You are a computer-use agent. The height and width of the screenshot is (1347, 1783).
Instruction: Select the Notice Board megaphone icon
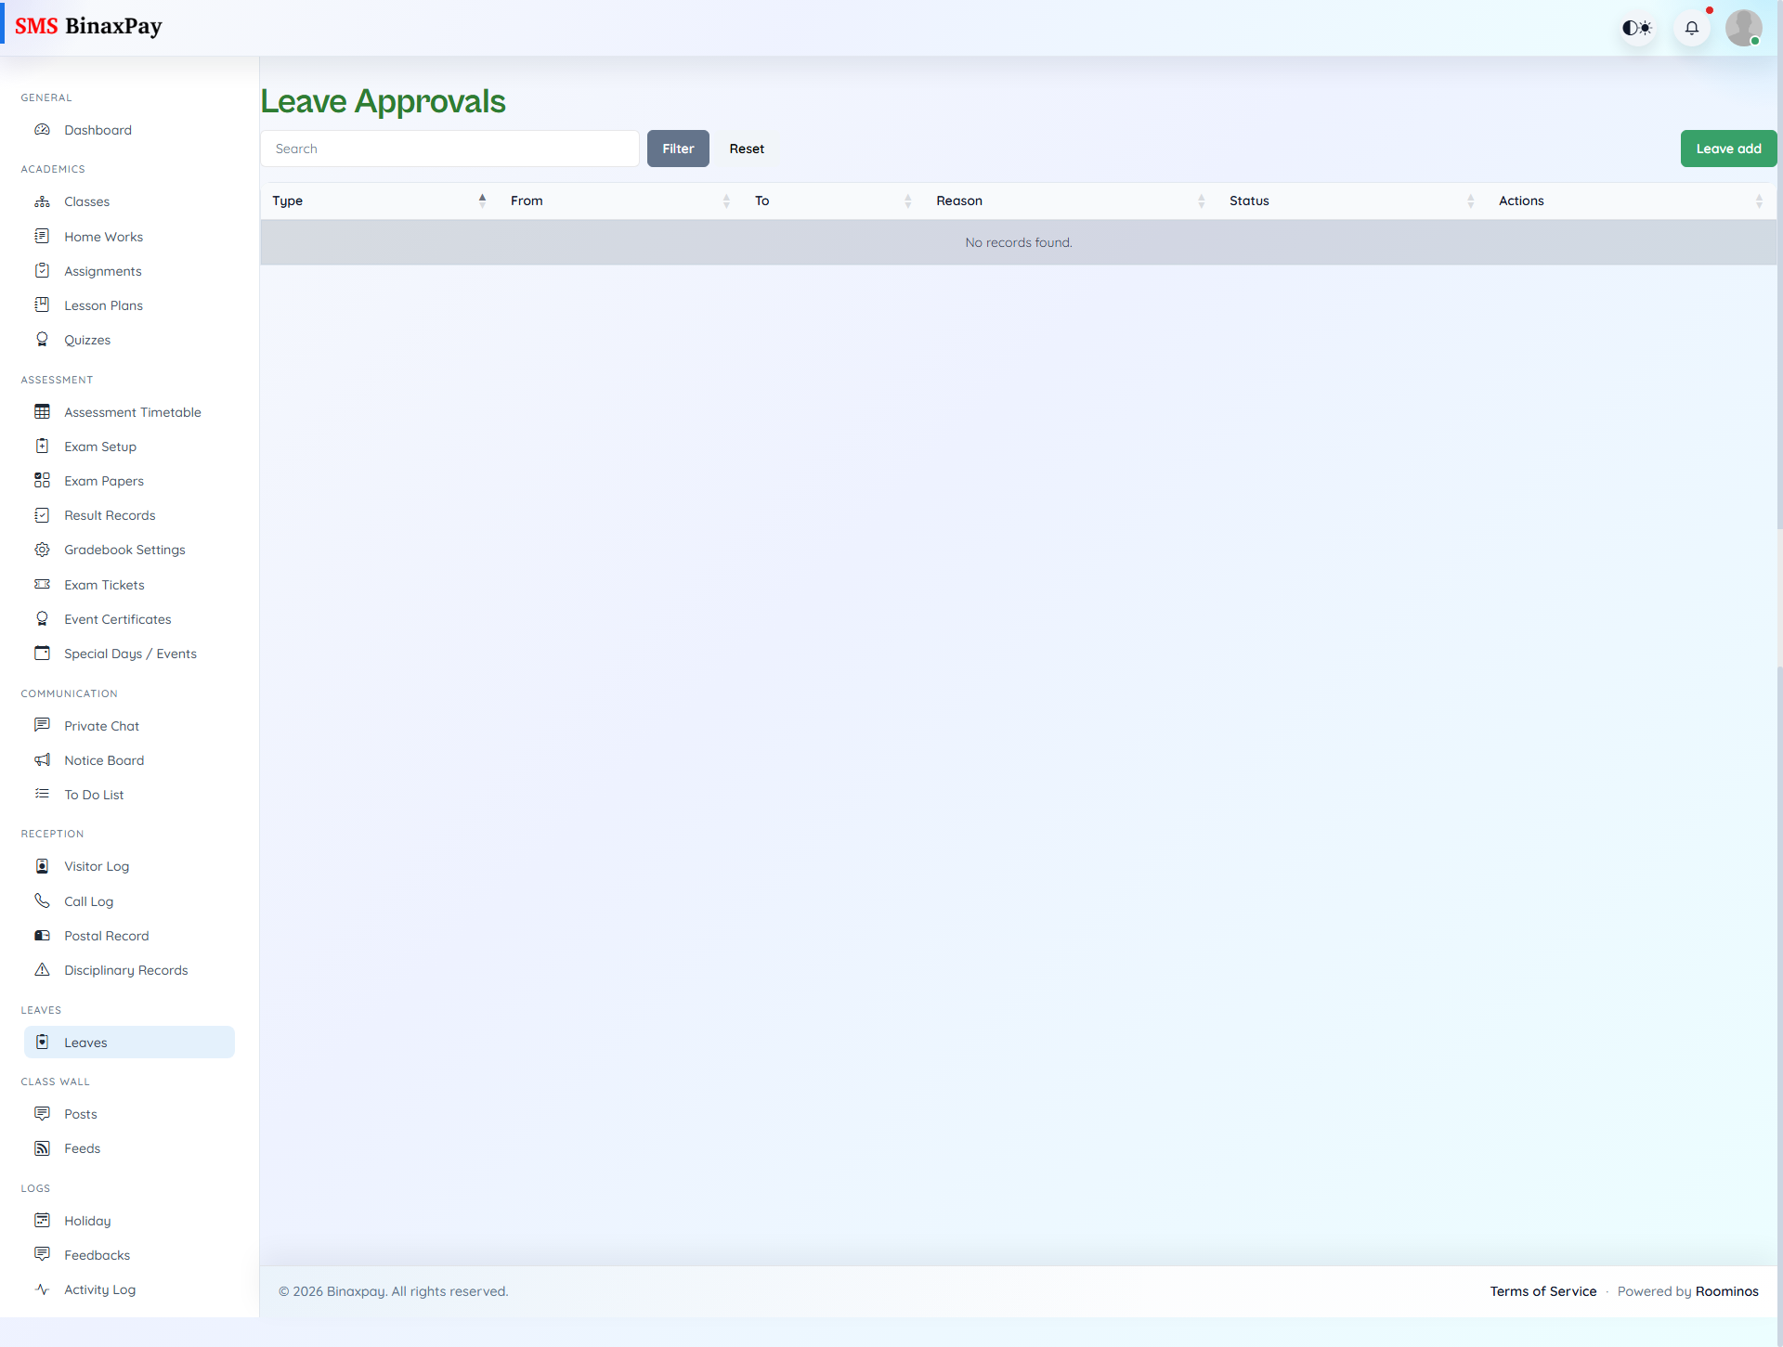click(43, 759)
